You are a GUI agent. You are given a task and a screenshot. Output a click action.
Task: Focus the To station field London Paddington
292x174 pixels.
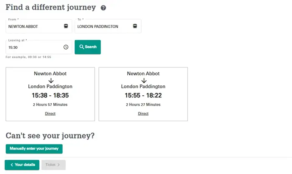[x=108, y=26]
